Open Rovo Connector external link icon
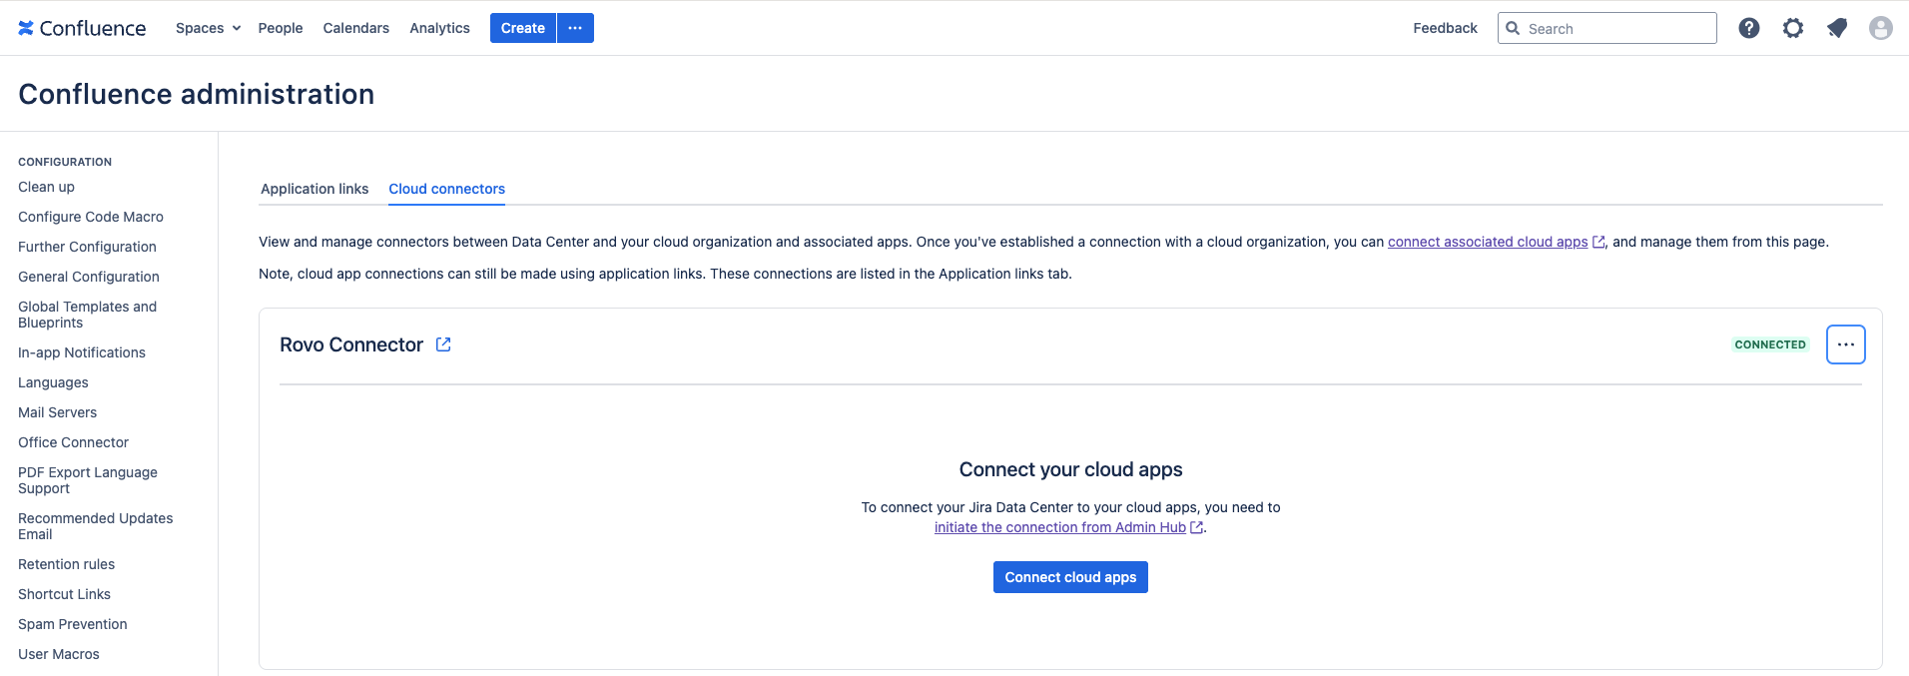The height and width of the screenshot is (676, 1909). pyautogui.click(x=443, y=344)
